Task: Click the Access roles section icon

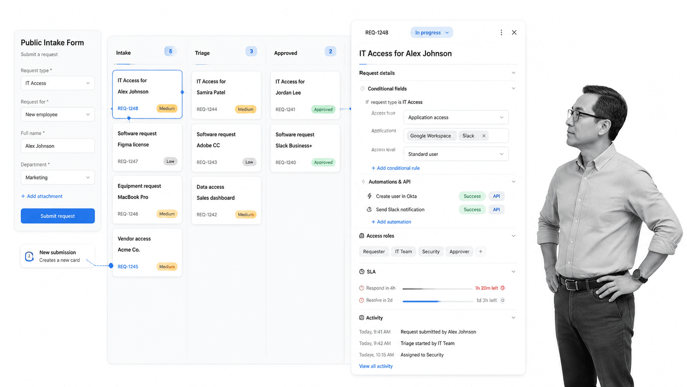Action: (x=362, y=236)
